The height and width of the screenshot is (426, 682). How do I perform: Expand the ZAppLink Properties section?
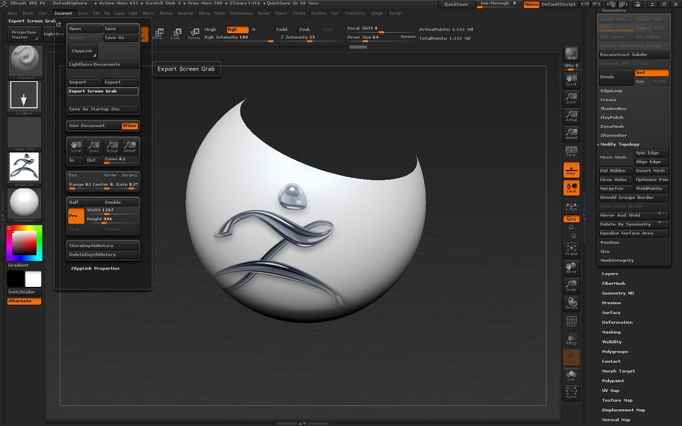pos(95,268)
